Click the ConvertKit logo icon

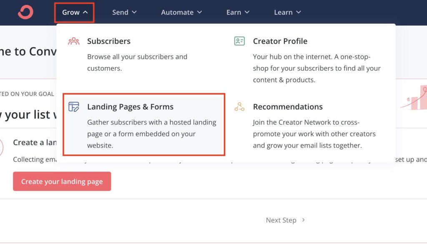[25, 12]
